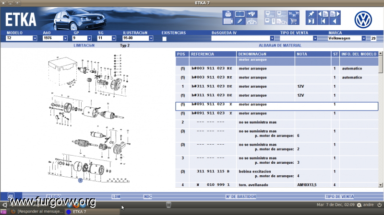Click the date and time in system tray
The height and width of the screenshot is (215, 384).
point(336,205)
